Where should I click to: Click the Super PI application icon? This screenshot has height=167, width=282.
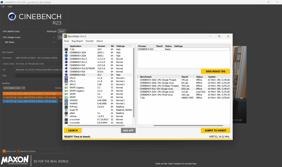point(66,110)
